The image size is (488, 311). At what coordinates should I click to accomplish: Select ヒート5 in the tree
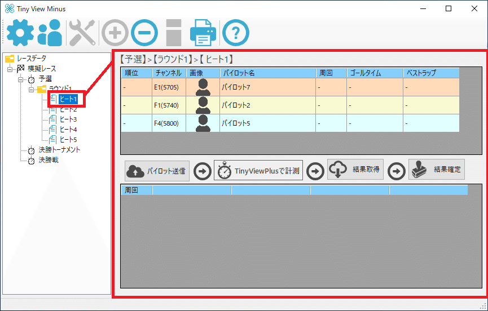(68, 140)
